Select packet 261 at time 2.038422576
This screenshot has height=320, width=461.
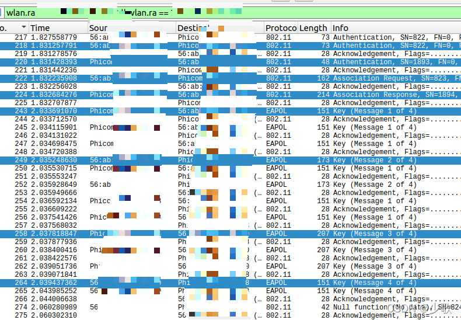pyautogui.click(x=230, y=258)
